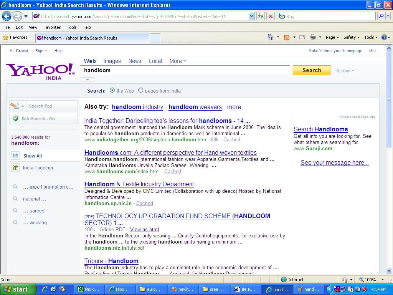Expand the search box assist arrow below query
This screenshot has height=295, width=393.
pyautogui.click(x=88, y=79)
